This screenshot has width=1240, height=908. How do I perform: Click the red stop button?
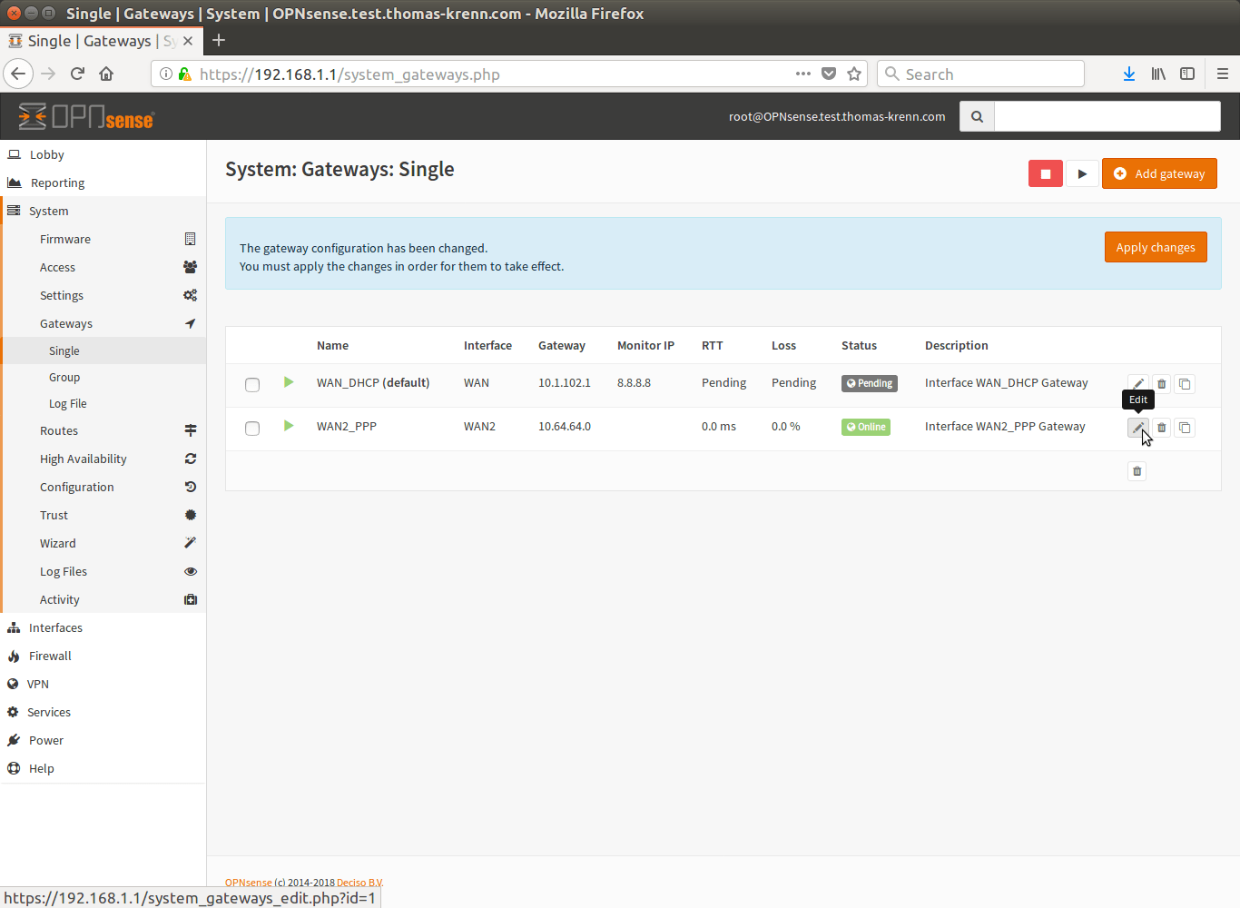(1045, 173)
